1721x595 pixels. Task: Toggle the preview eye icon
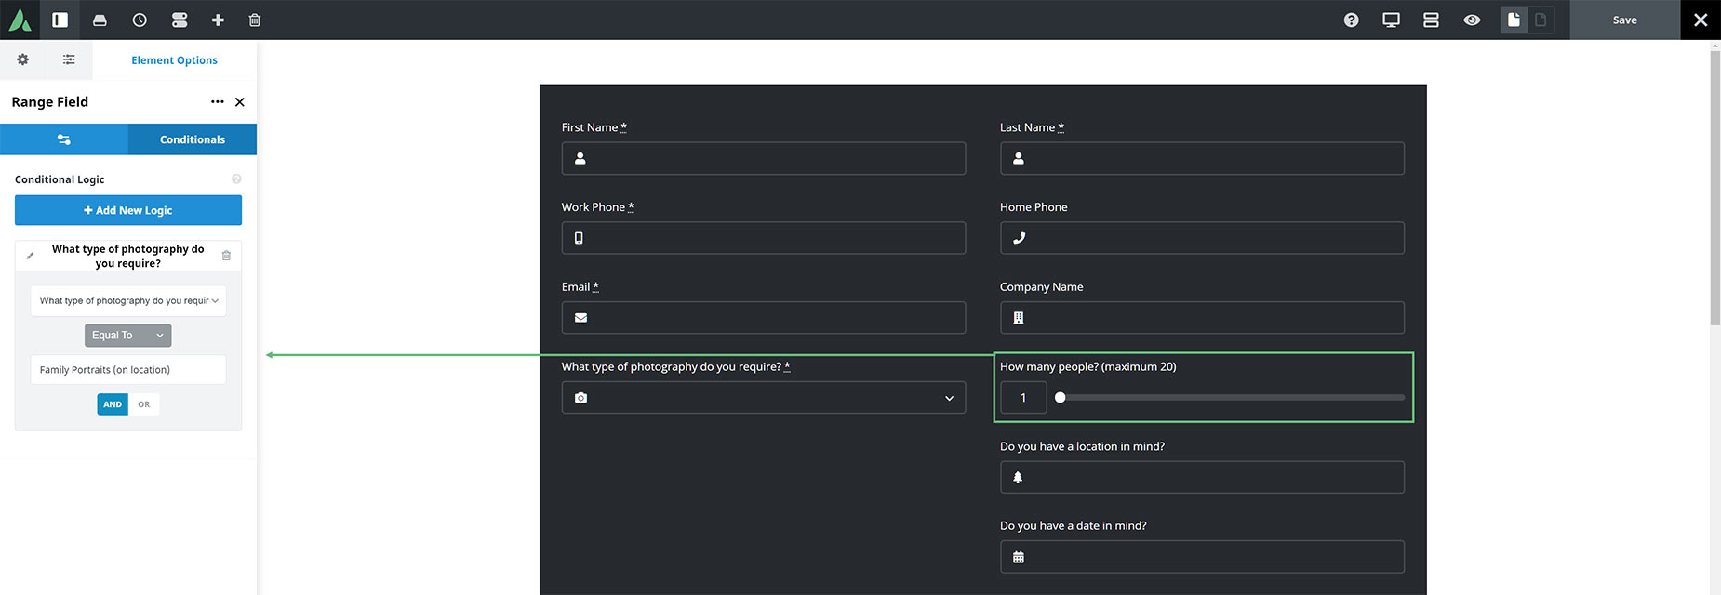(1472, 20)
